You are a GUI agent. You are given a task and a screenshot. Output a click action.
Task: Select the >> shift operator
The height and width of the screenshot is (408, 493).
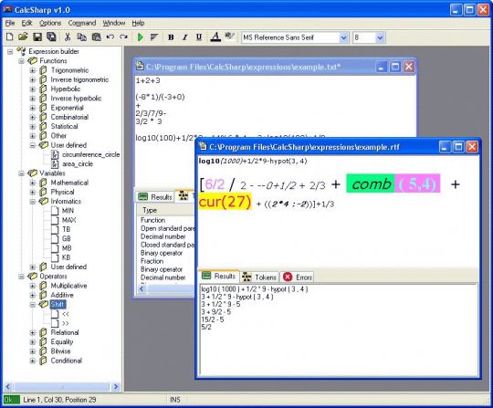(x=66, y=323)
